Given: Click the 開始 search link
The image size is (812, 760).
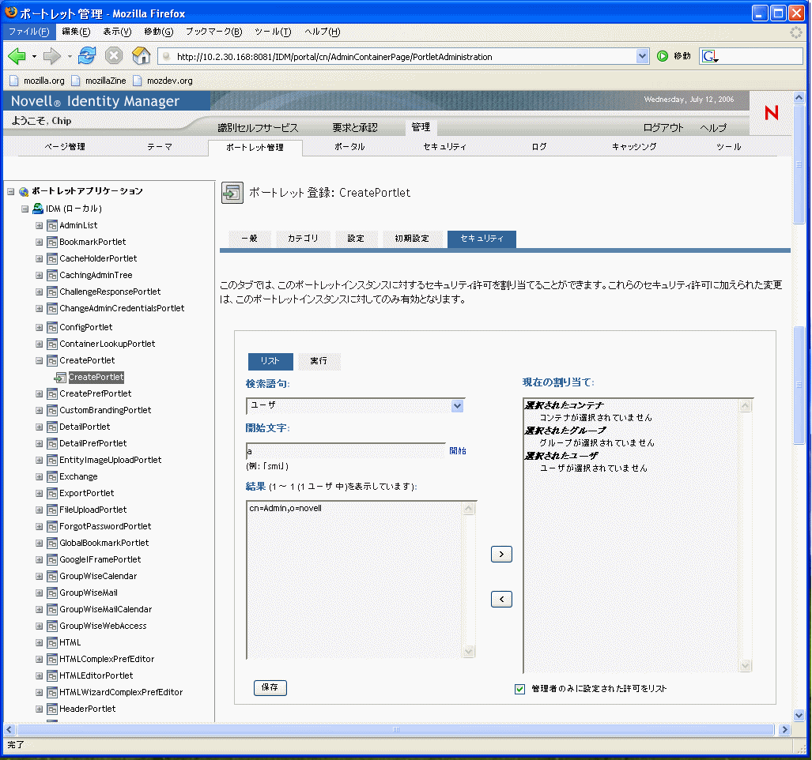Looking at the screenshot, I should tap(457, 451).
